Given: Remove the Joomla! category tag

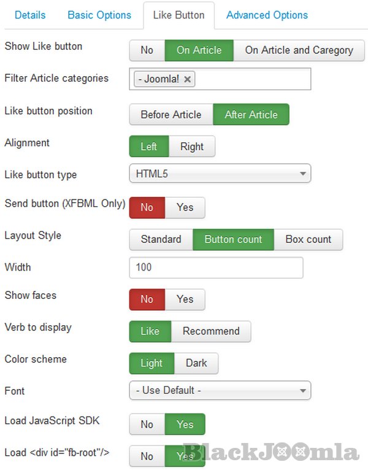Looking at the screenshot, I should pos(188,79).
